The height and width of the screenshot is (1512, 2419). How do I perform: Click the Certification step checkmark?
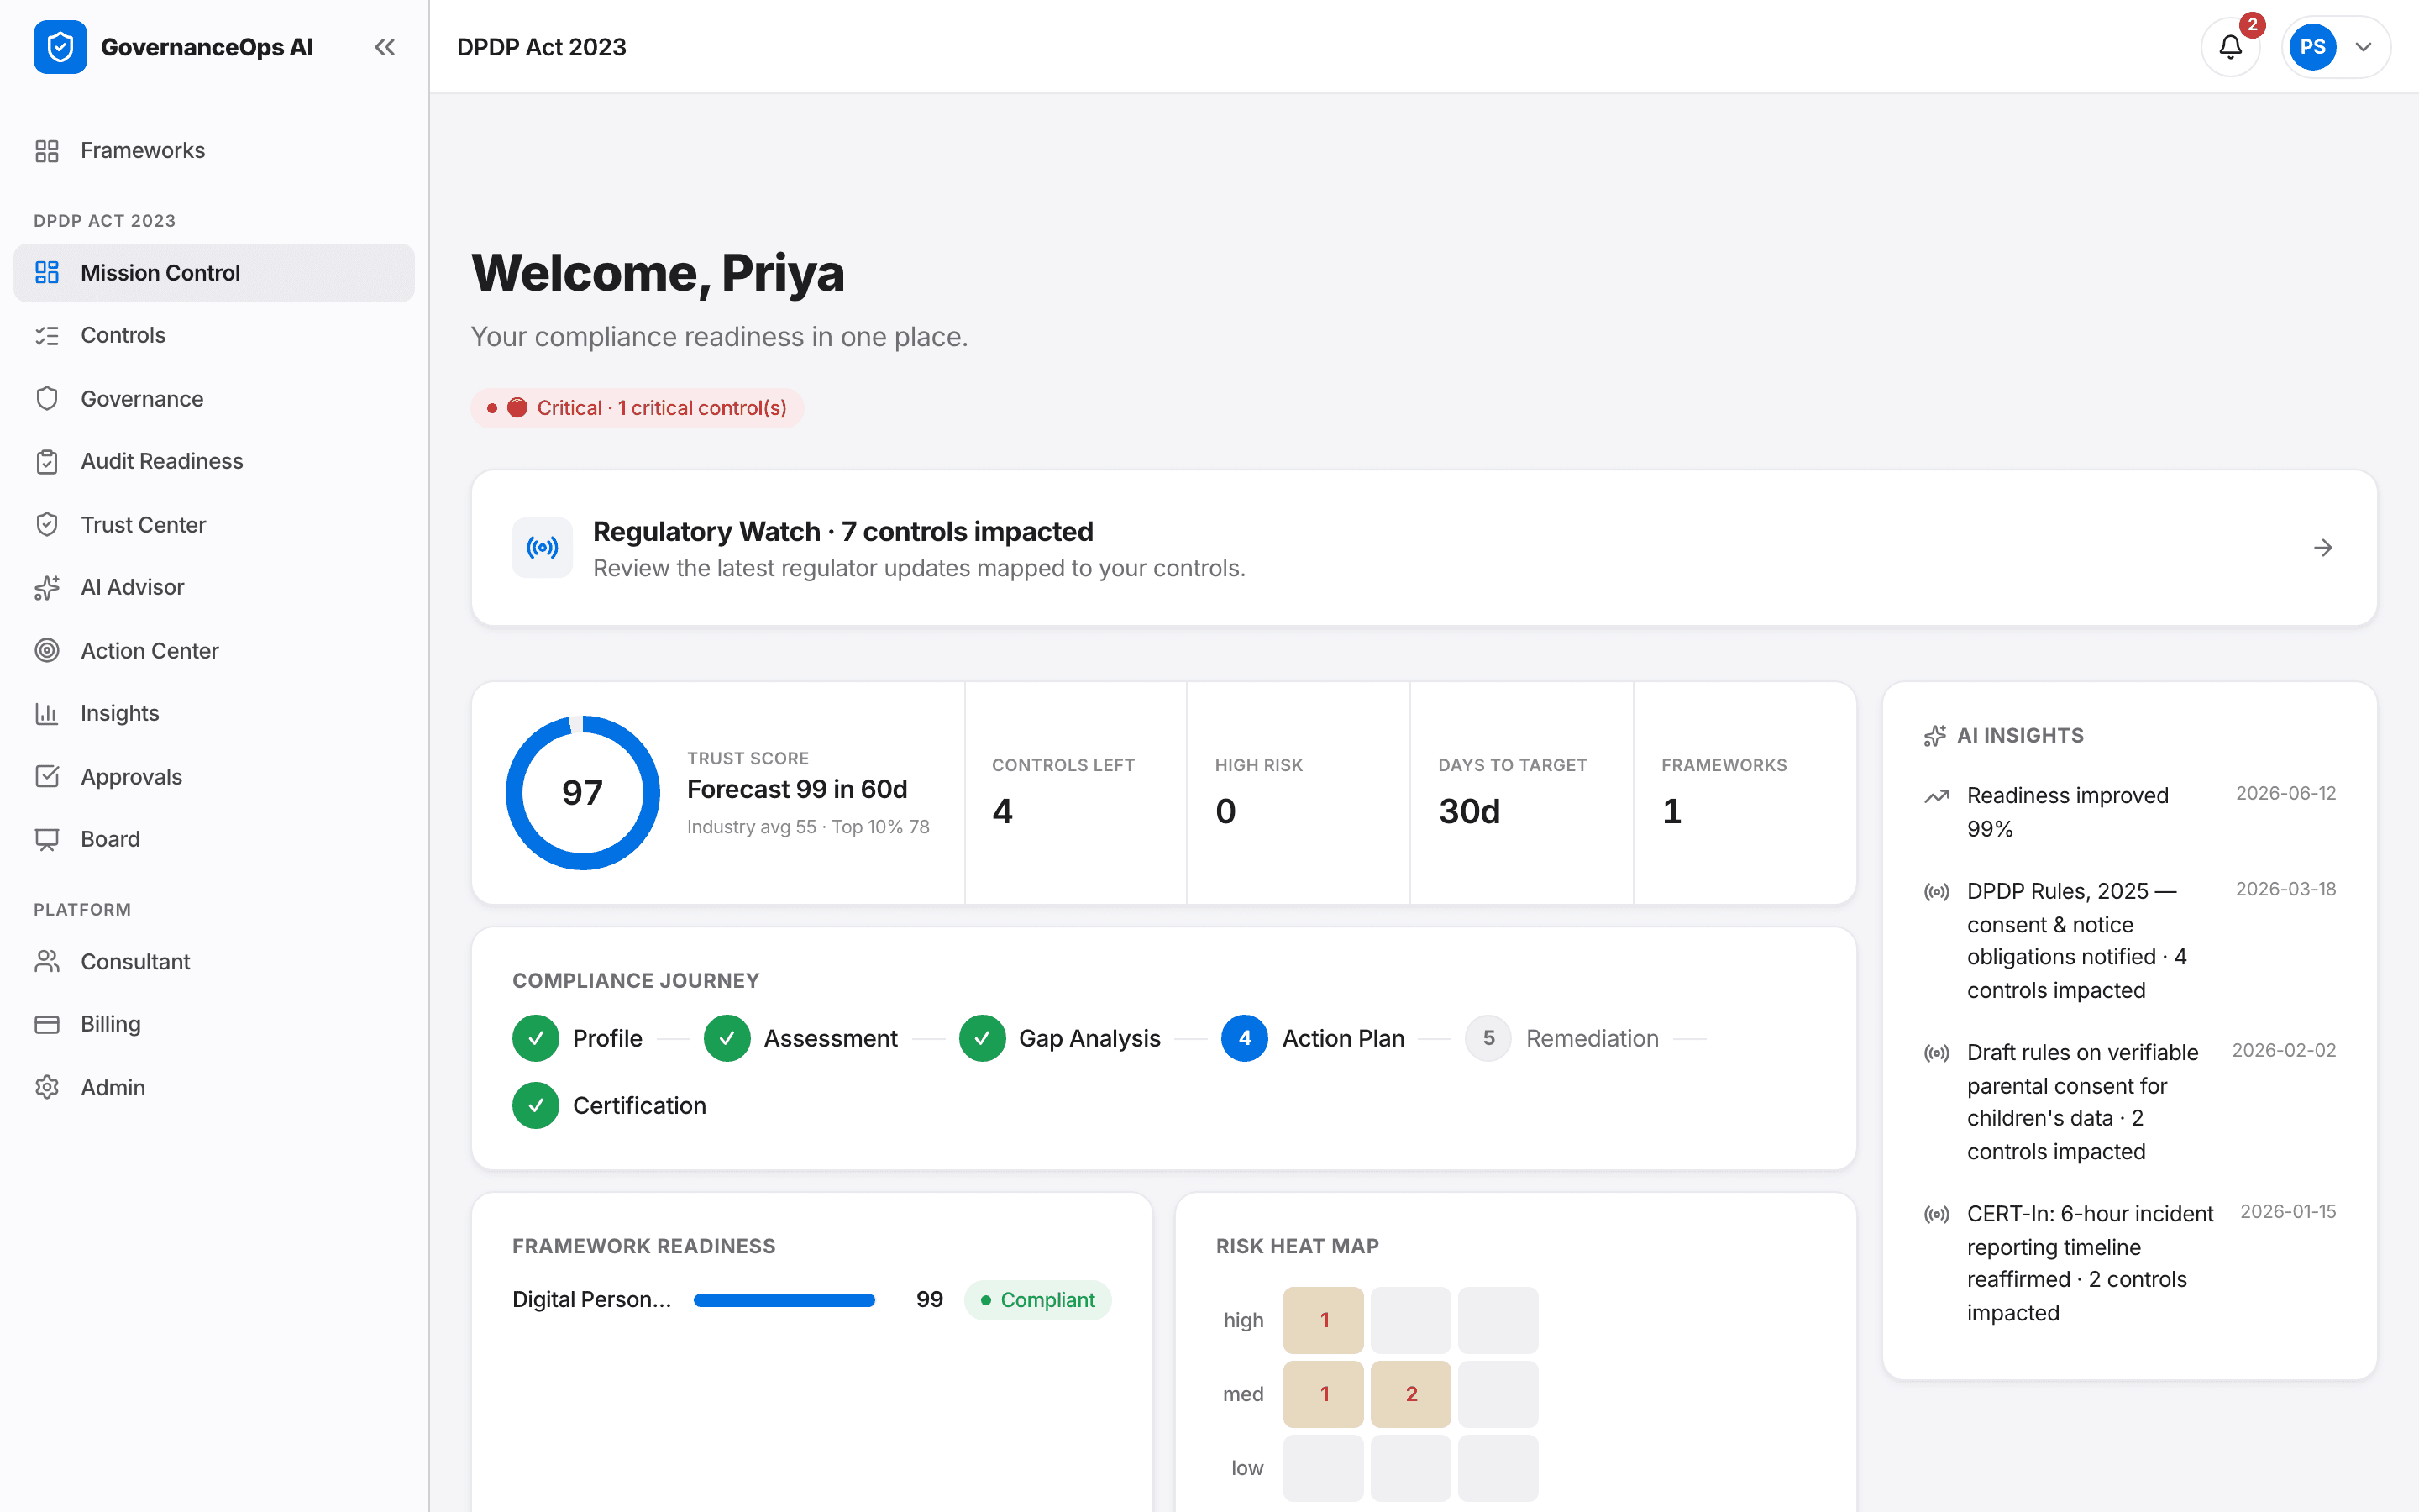(x=536, y=1106)
